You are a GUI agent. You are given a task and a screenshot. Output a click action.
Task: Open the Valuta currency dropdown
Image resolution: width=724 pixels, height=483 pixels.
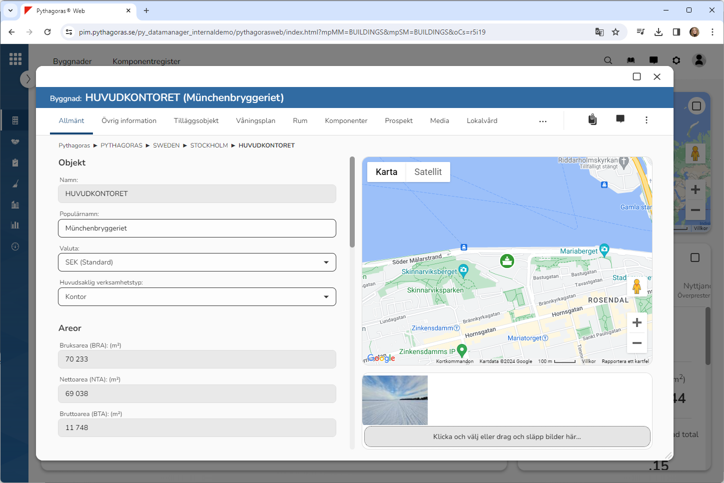[x=197, y=262]
